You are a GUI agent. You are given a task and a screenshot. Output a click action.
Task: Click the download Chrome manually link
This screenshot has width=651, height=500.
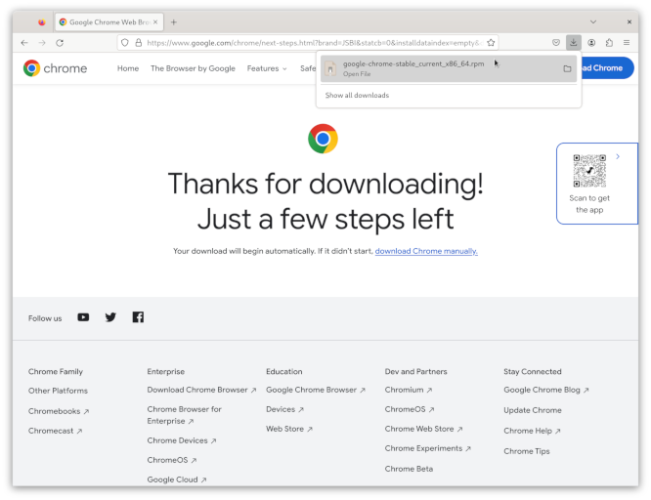pyautogui.click(x=426, y=251)
